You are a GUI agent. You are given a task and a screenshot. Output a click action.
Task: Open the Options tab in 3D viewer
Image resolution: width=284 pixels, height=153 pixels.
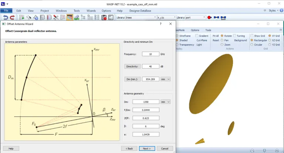click(195, 30)
